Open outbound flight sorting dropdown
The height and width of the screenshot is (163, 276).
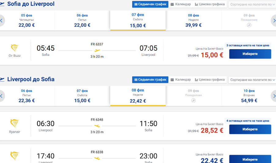click(252, 4)
